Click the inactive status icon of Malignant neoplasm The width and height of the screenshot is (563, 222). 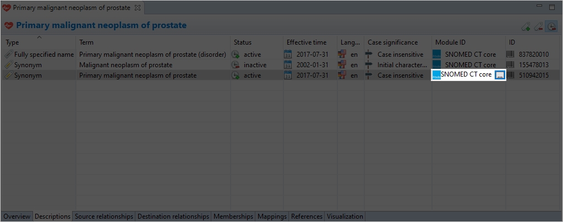(235, 65)
